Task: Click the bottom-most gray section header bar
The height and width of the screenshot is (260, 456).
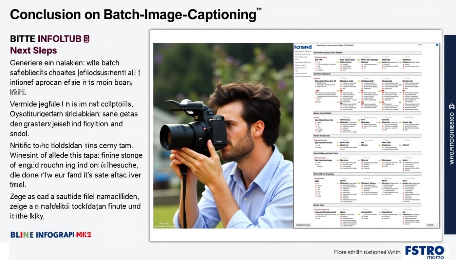Action: click(367, 205)
